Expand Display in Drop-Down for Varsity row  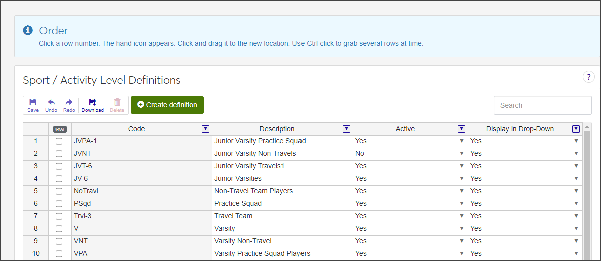[x=576, y=229]
